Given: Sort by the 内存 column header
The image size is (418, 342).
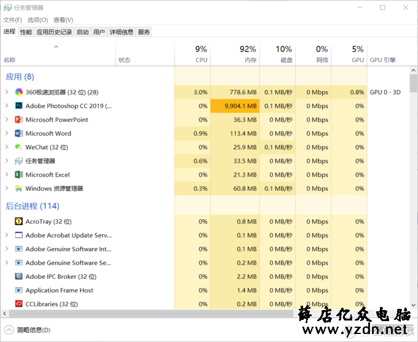Looking at the screenshot, I should point(235,55).
